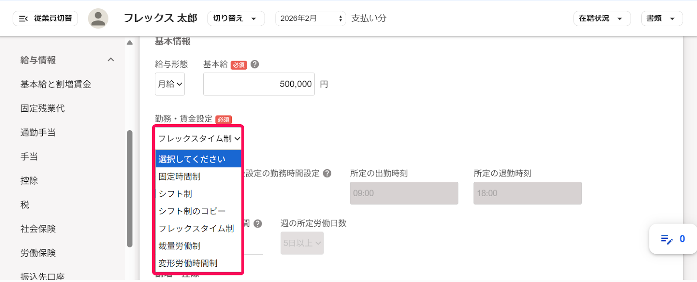Select シフト制 option
The width and height of the screenshot is (697, 282).
[x=198, y=194]
